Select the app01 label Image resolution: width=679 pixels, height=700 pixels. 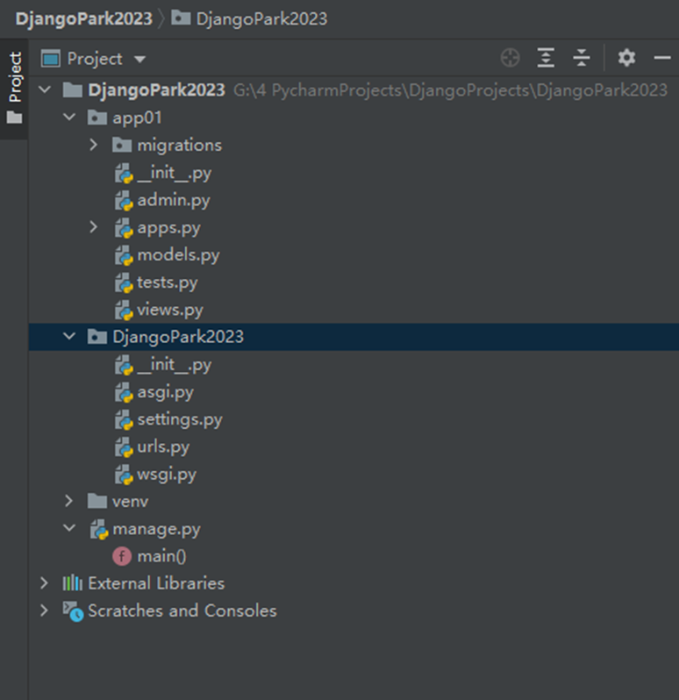tap(137, 118)
